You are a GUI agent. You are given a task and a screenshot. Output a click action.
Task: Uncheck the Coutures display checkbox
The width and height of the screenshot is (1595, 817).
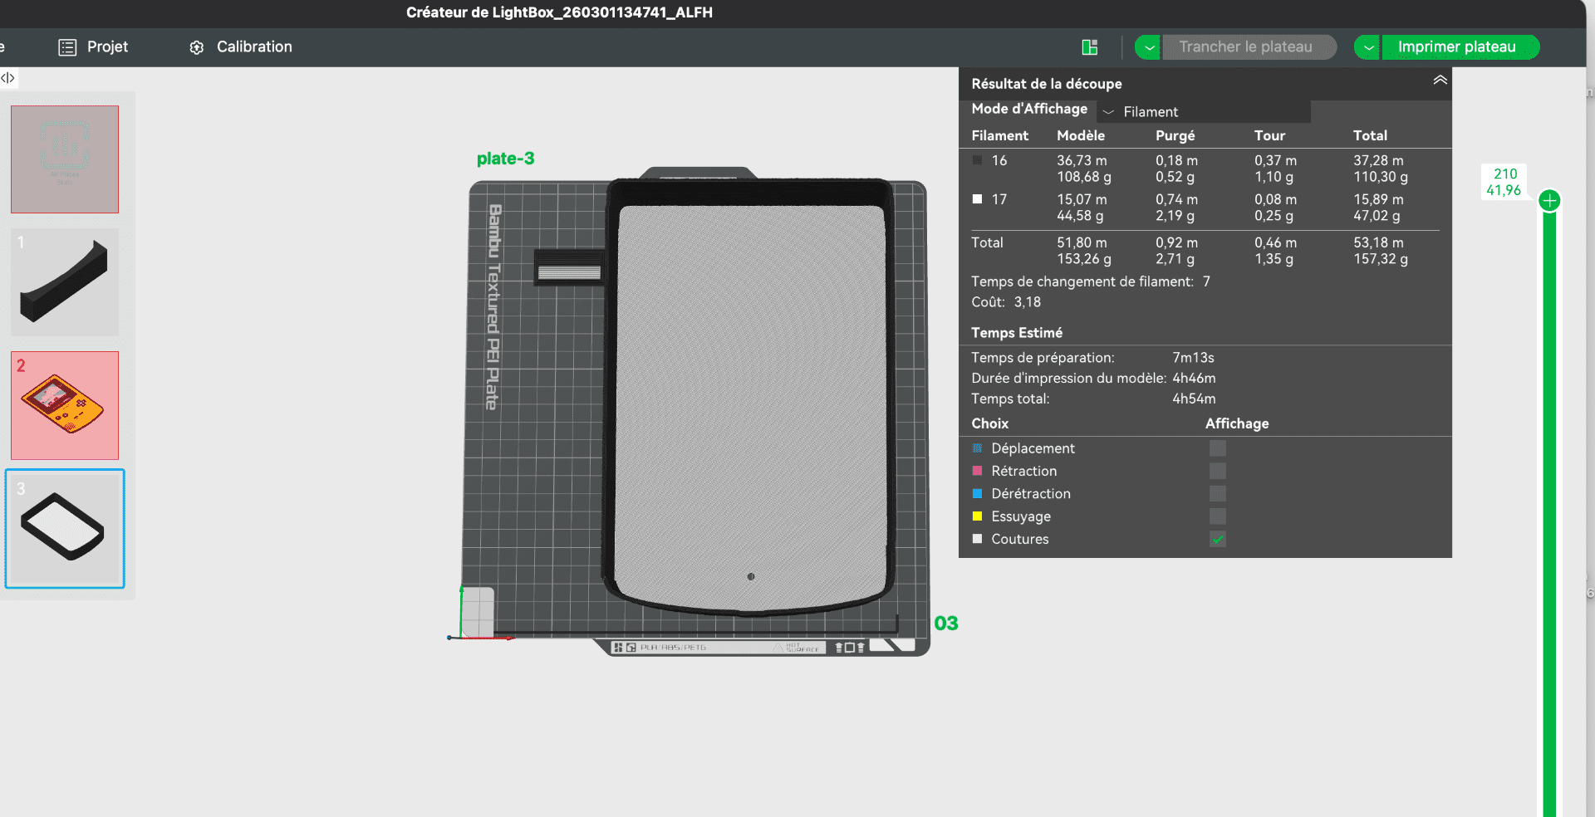tap(1218, 539)
